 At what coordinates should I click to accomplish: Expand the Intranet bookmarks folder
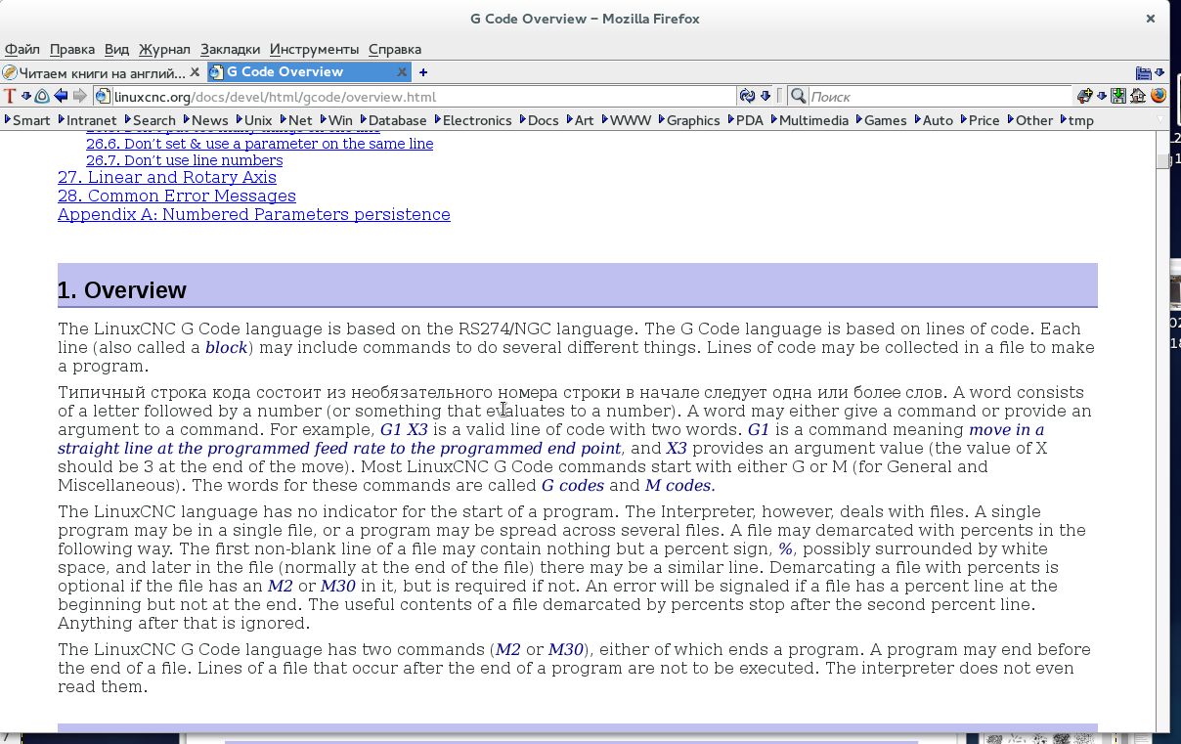click(x=87, y=120)
